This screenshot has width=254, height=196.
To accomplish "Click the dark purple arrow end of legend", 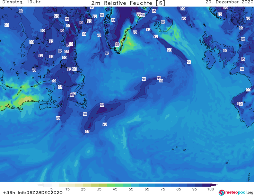I will [214, 185].
